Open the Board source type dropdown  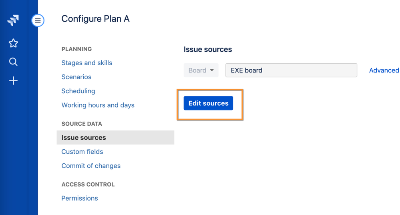click(201, 70)
